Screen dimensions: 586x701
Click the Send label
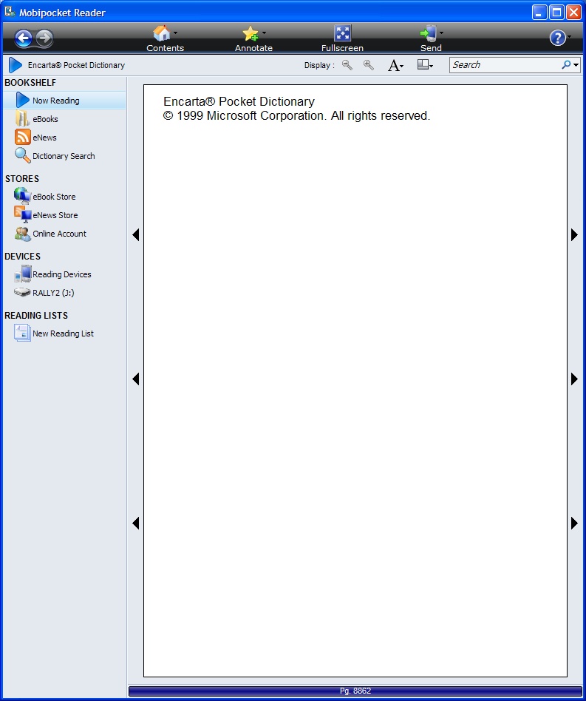pyautogui.click(x=431, y=48)
